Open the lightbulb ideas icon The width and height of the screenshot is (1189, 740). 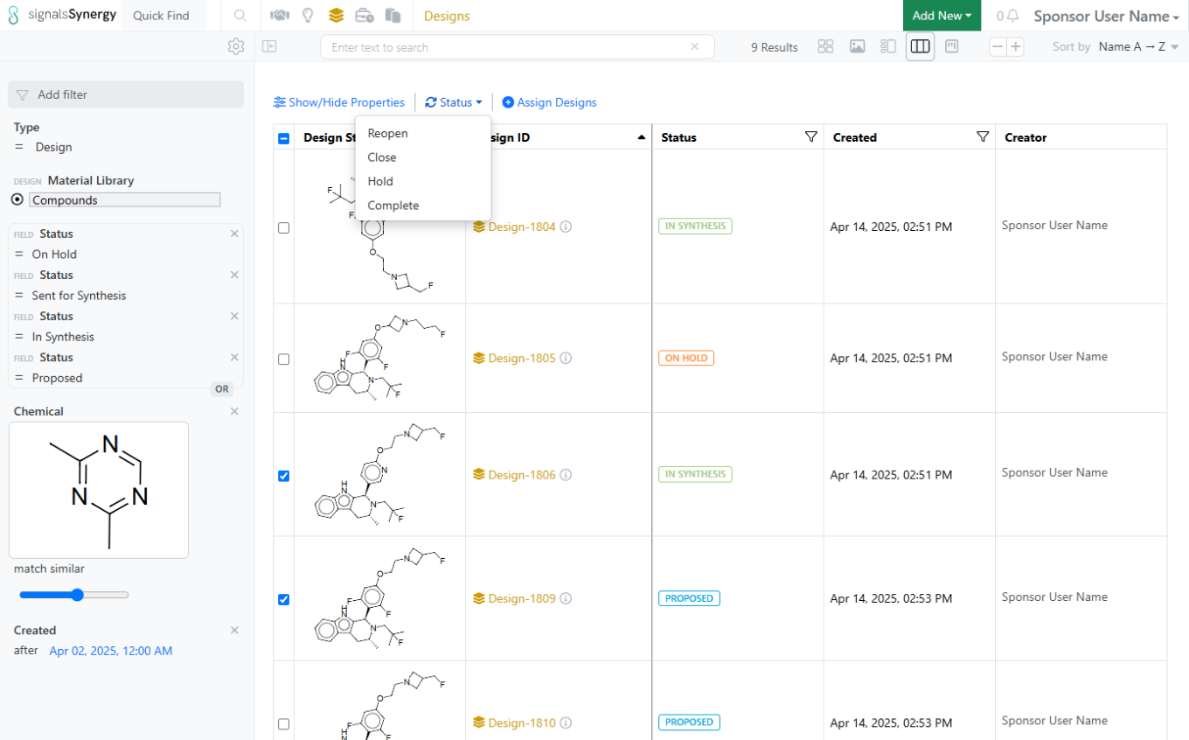coord(307,16)
